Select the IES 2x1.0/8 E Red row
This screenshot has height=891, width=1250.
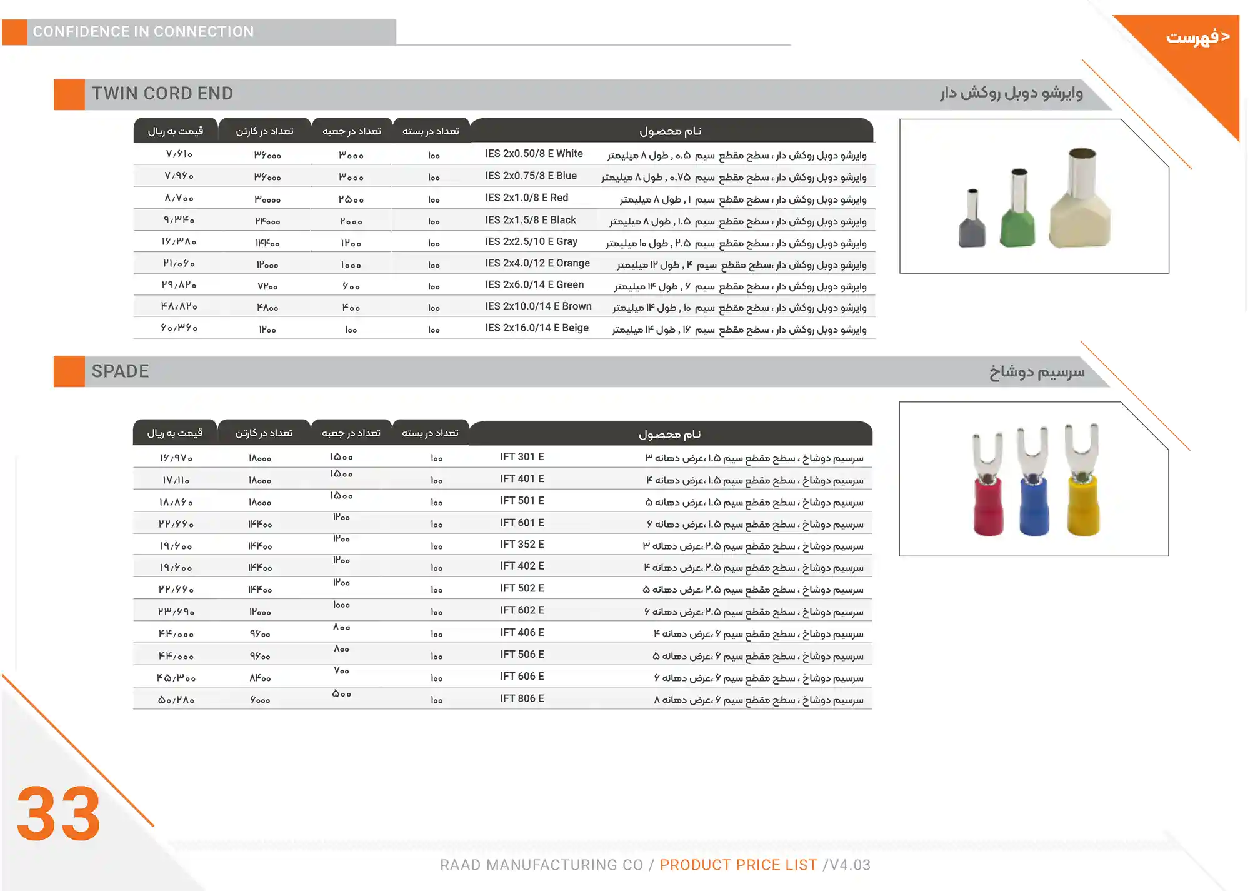pos(500,198)
